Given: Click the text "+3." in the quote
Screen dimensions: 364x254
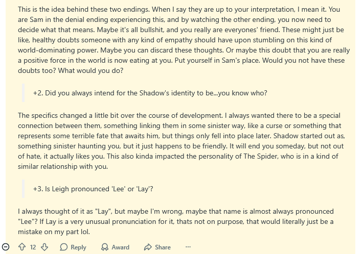Looking at the screenshot, I should pyautogui.click(x=38, y=189).
